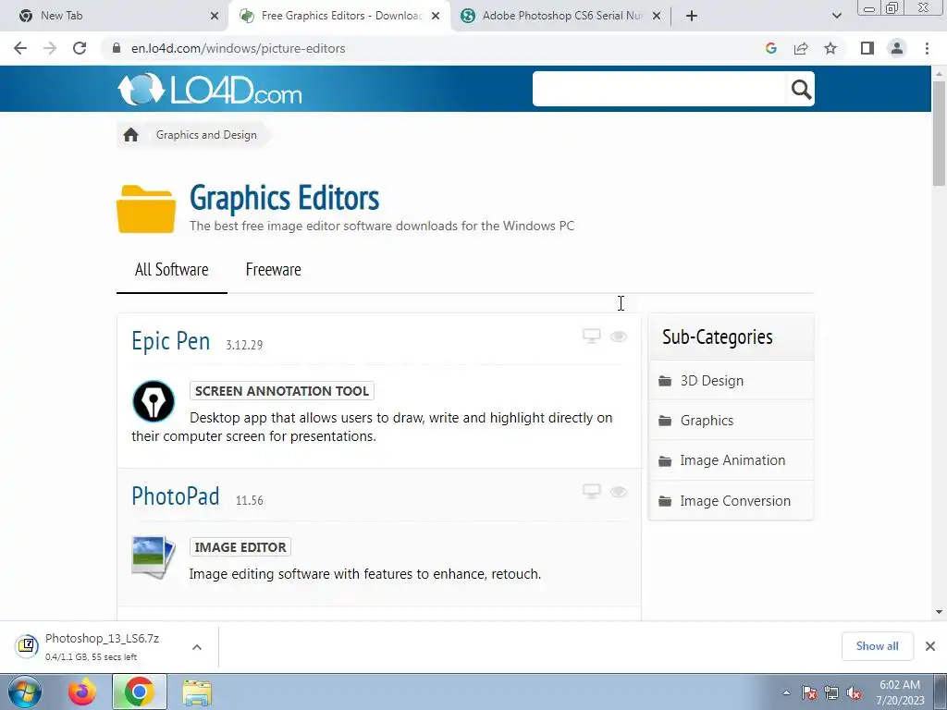Expand Photoshop_13_LS6.7z download options chevron
Screen dimensions: 947x710
[x=197, y=647]
